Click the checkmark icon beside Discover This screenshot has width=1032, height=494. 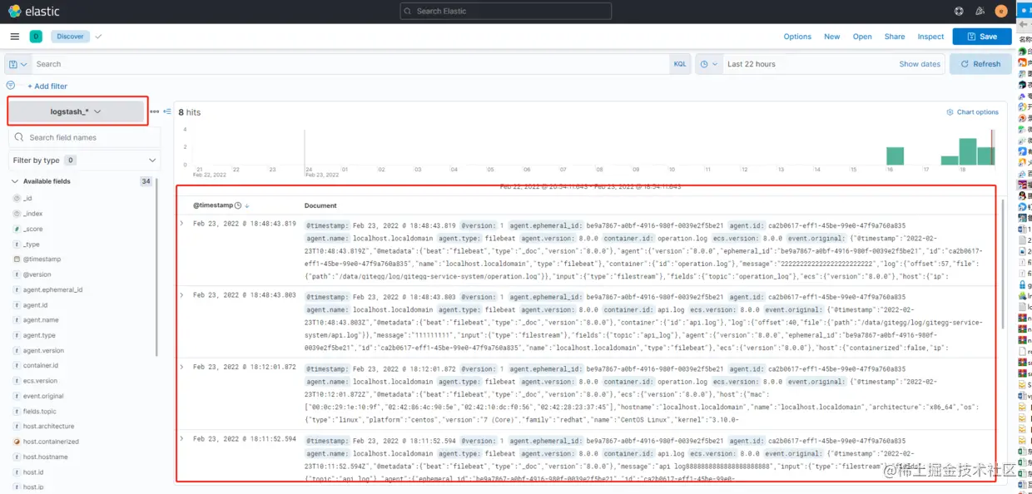pyautogui.click(x=98, y=37)
